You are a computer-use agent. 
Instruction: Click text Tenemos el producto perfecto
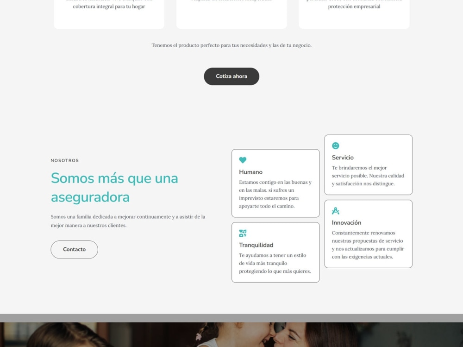[x=231, y=45]
